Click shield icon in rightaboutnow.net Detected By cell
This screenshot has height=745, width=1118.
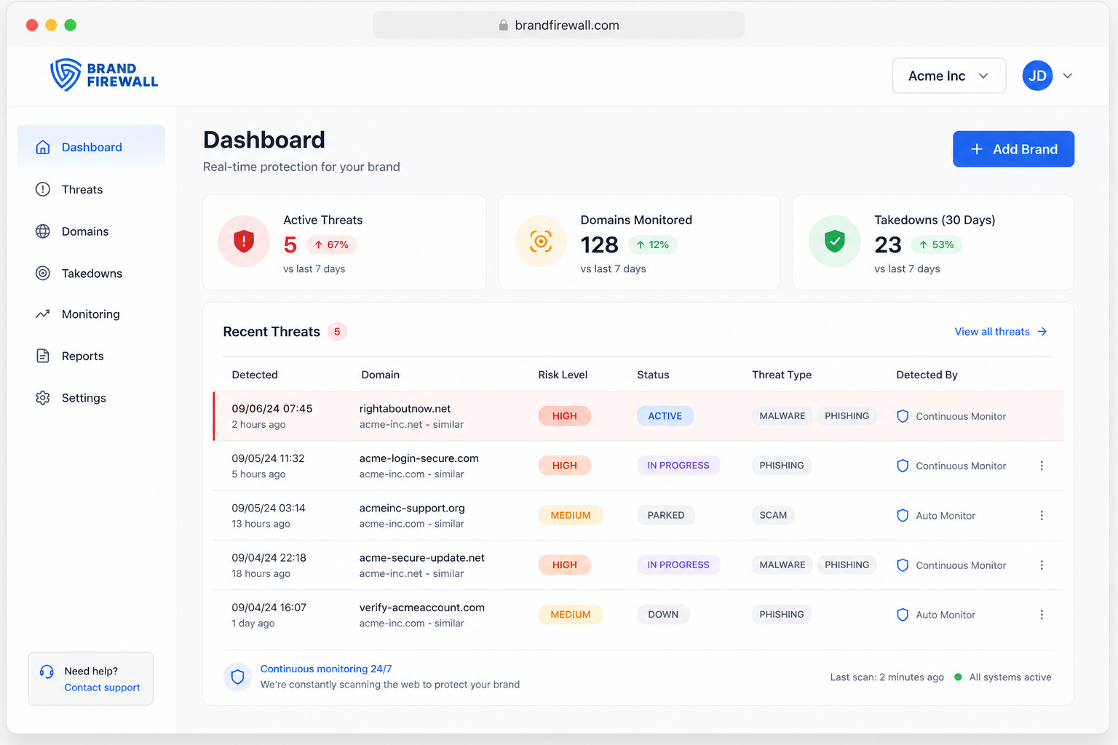[x=903, y=416]
